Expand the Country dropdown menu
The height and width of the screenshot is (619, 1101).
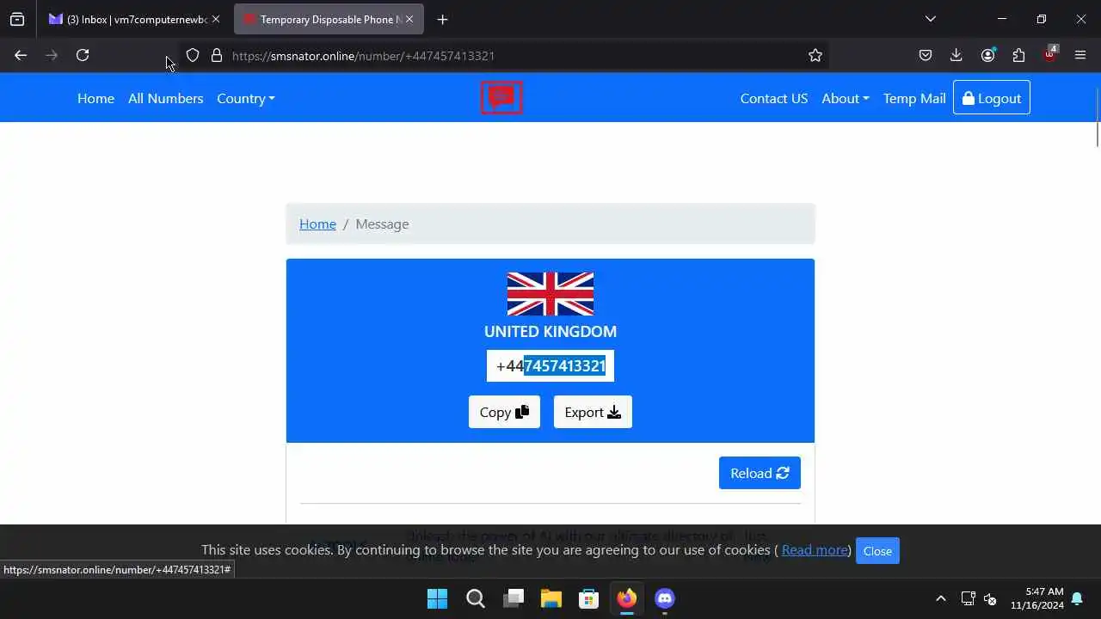(x=246, y=98)
